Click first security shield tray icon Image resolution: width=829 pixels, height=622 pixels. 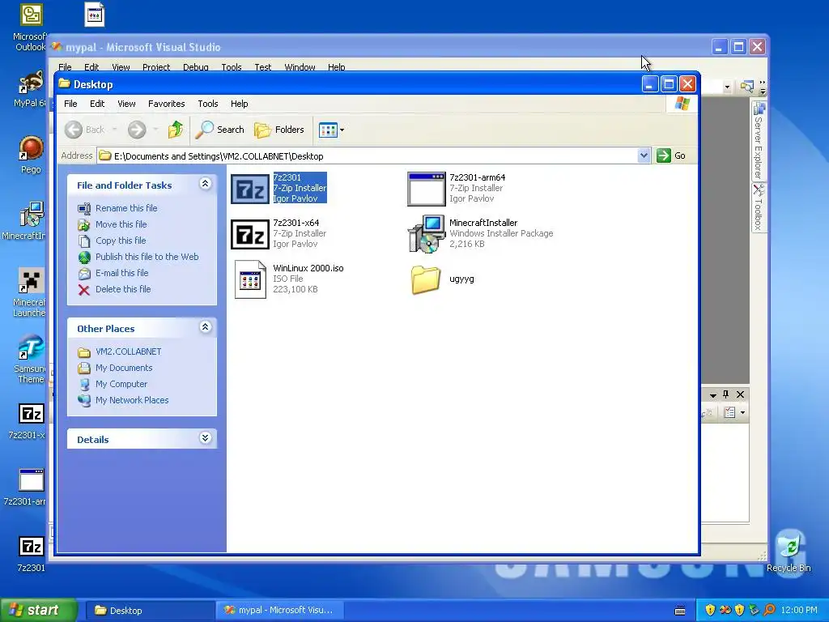pos(710,610)
